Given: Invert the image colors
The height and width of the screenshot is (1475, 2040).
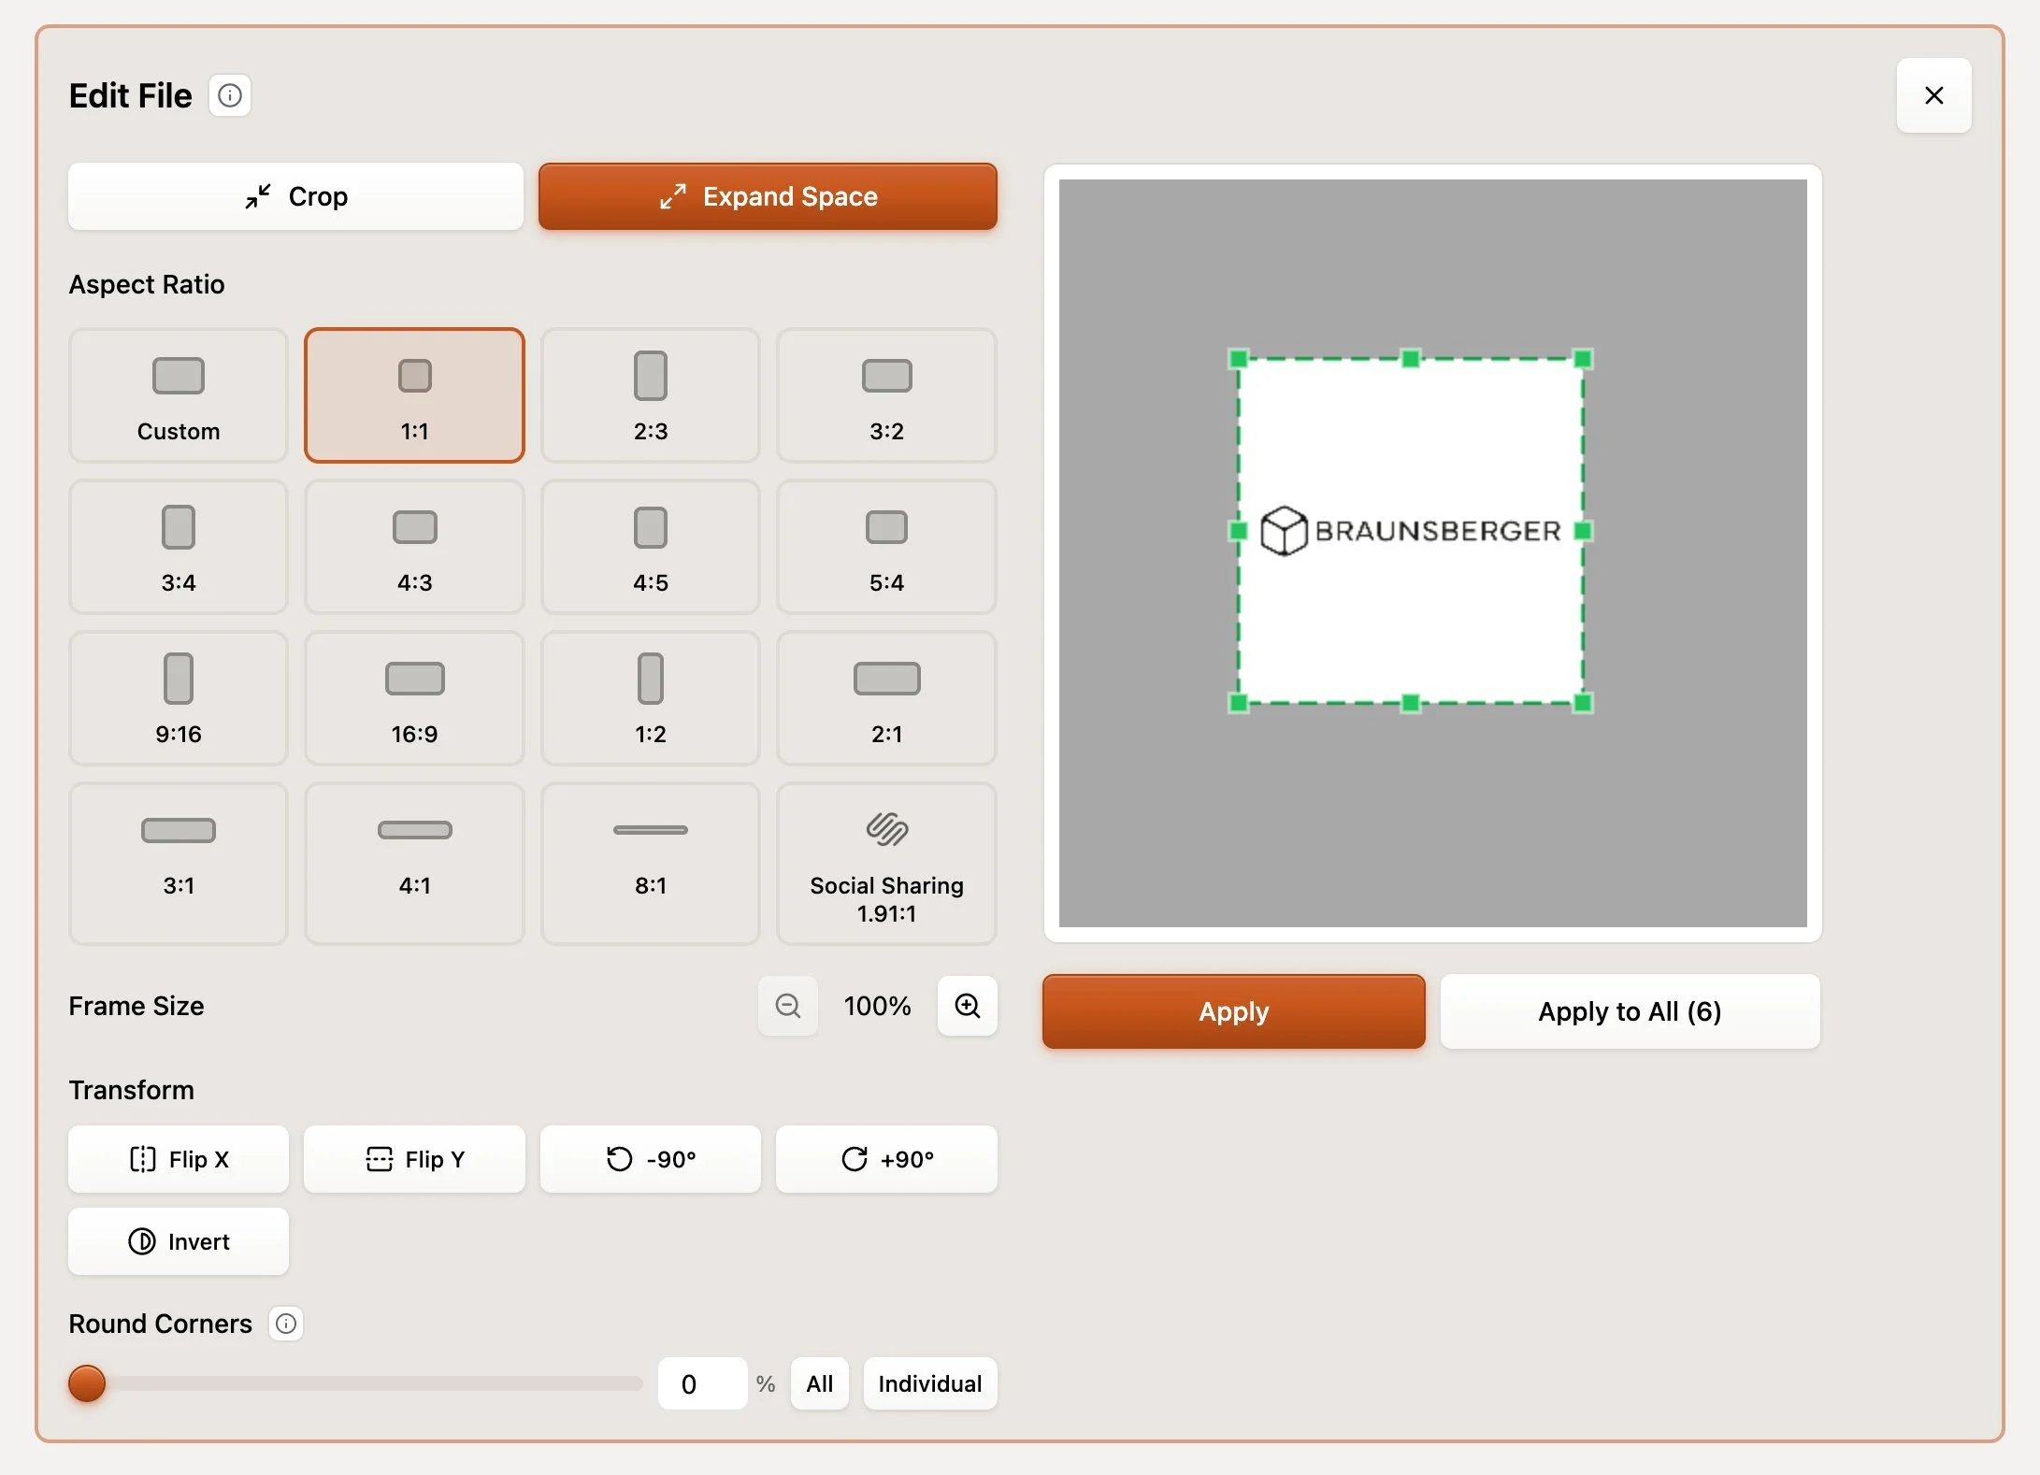Looking at the screenshot, I should 179,1241.
